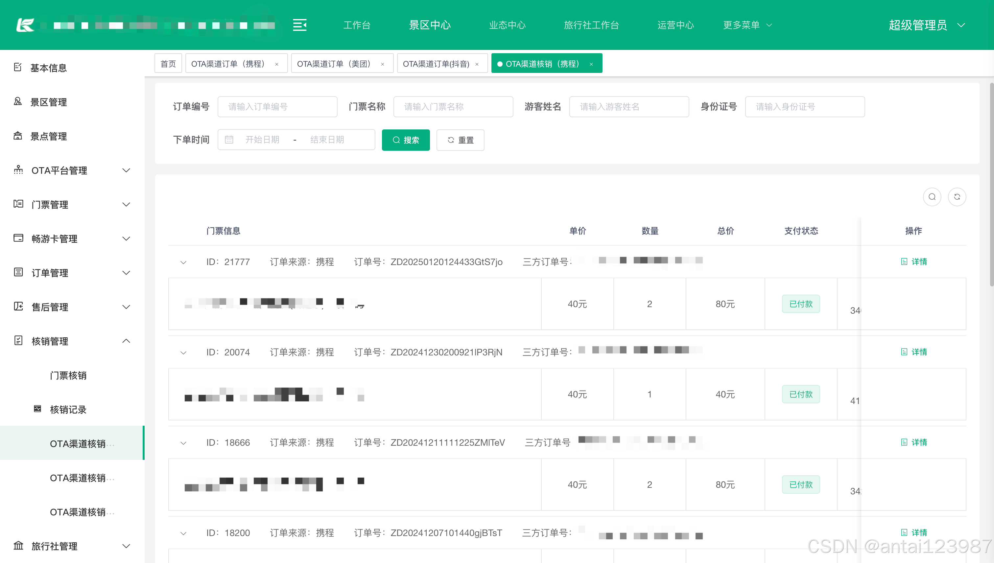This screenshot has height=563, width=994.
Task: Click the green 搜索 button
Action: [406, 140]
